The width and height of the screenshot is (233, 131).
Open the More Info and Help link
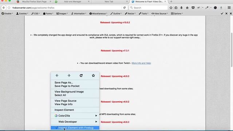coord(141,63)
